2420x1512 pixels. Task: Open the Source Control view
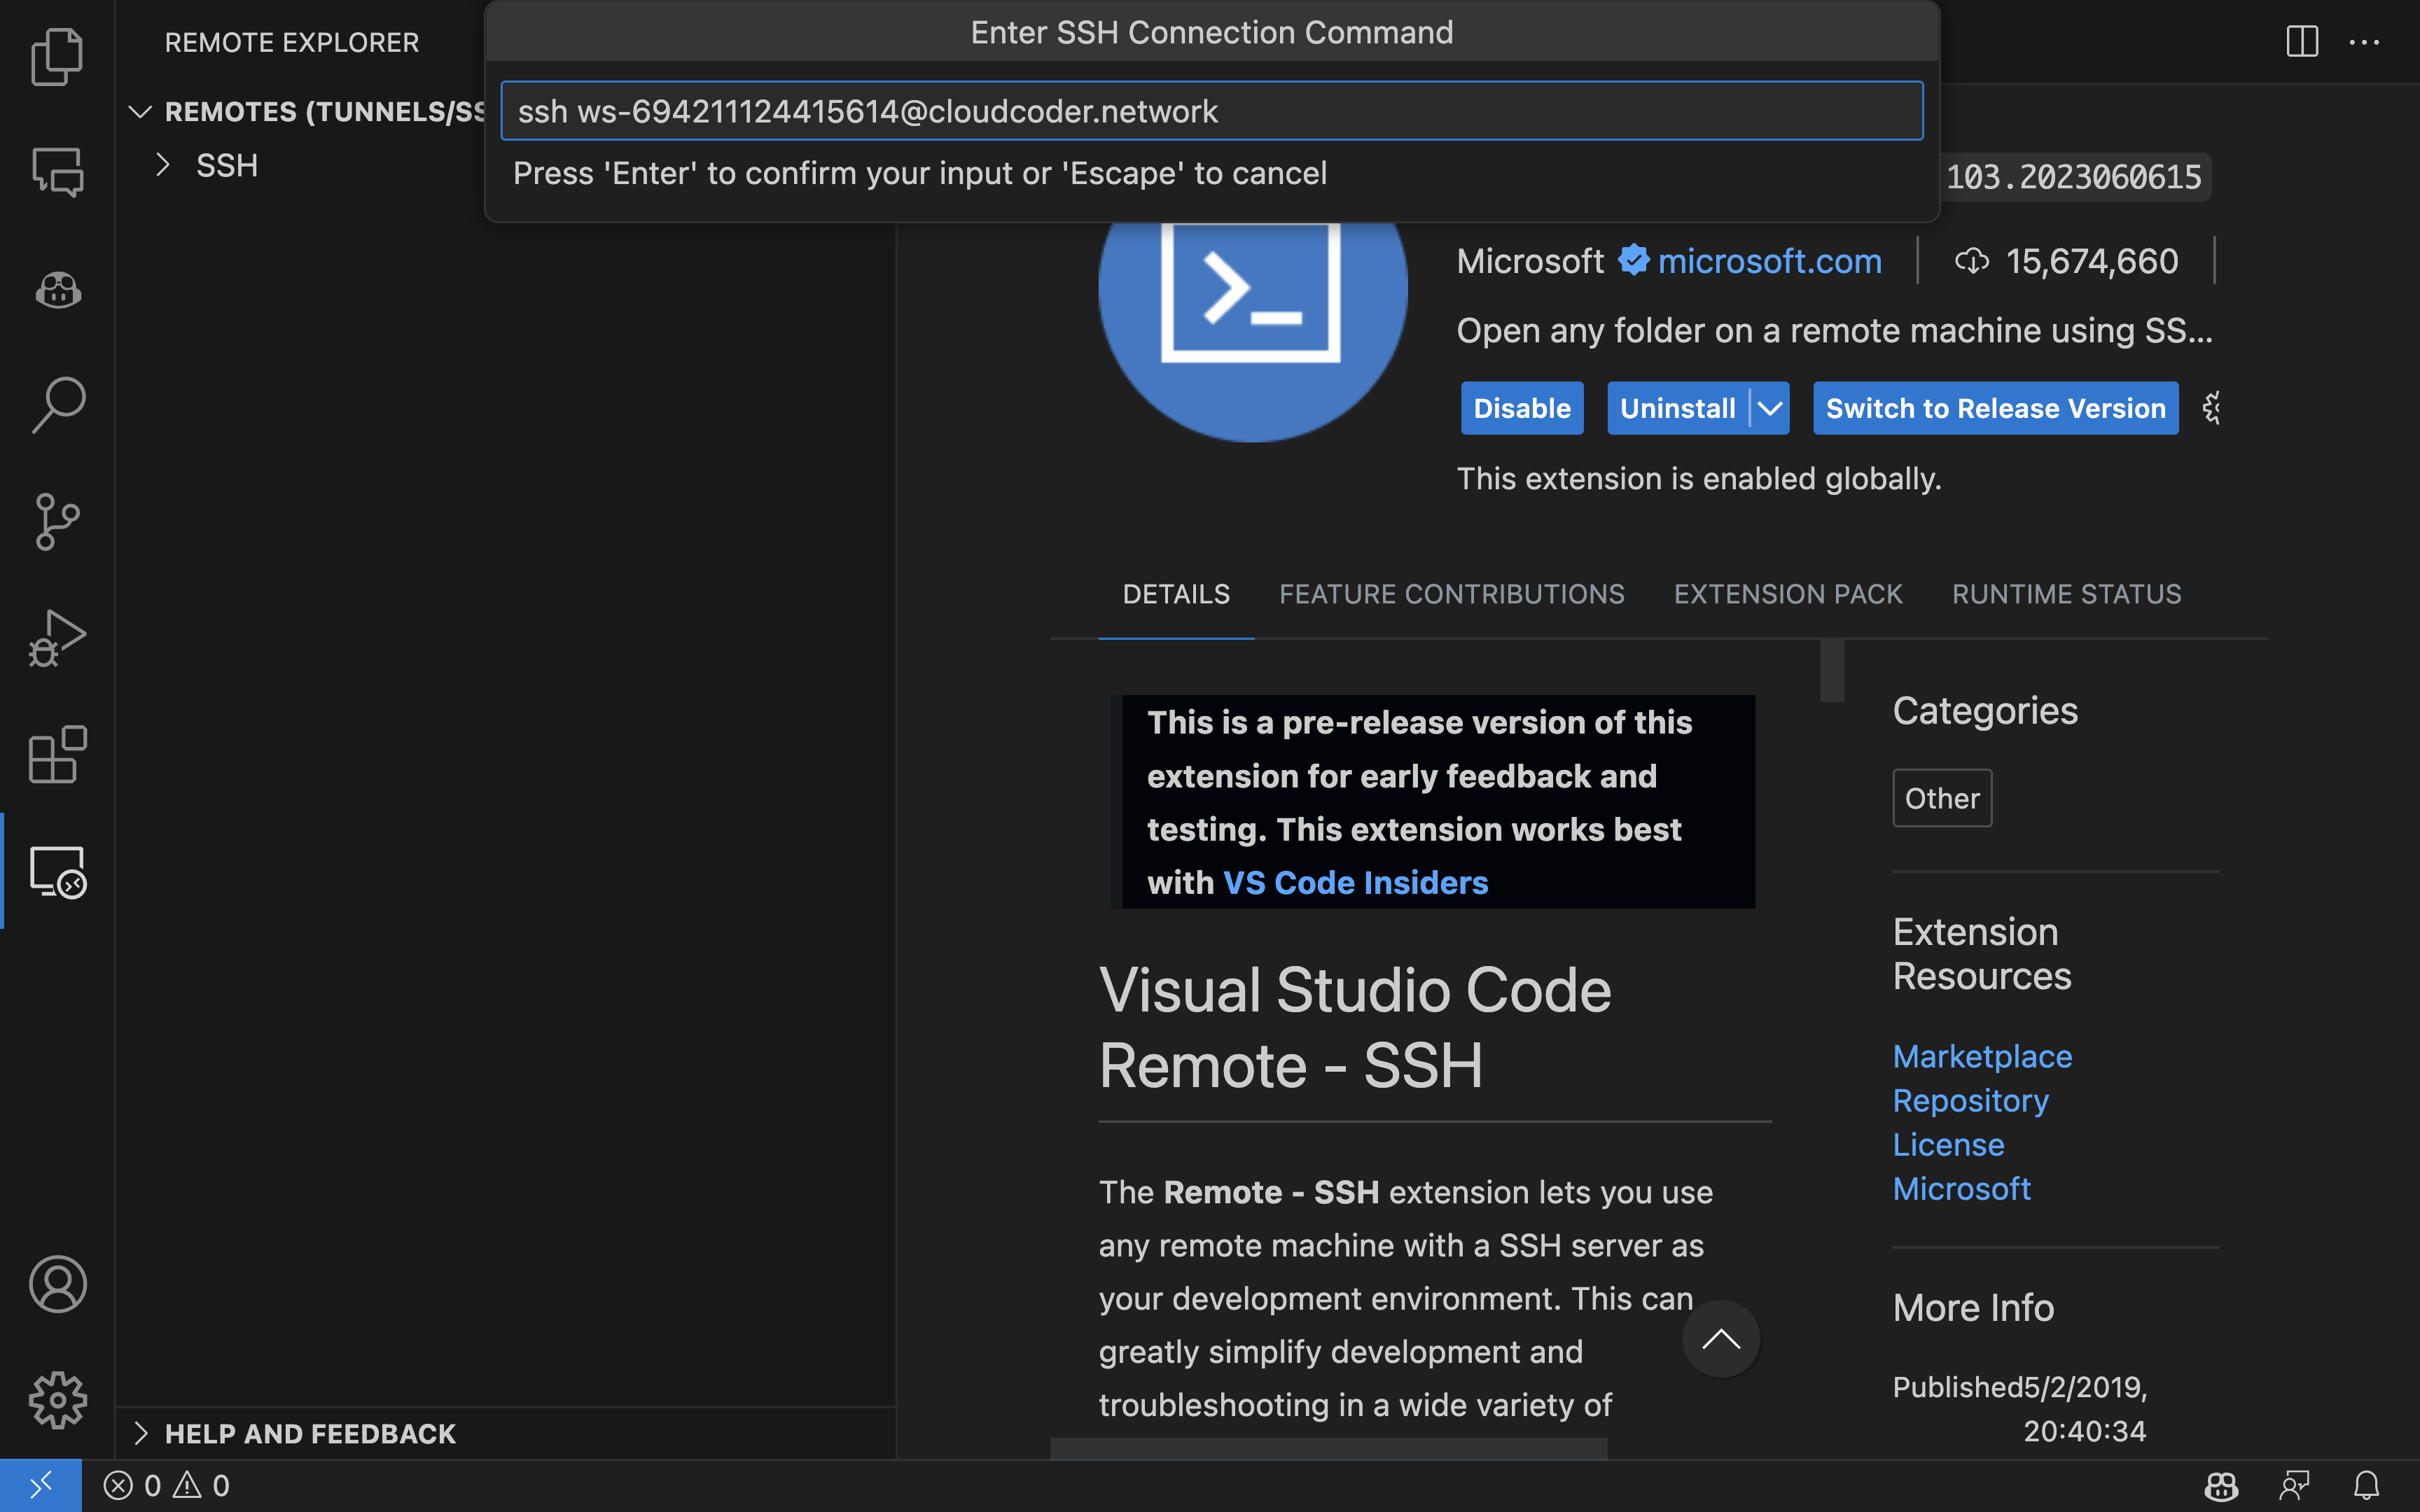(57, 521)
